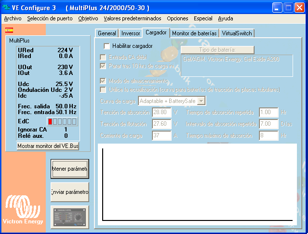Open the Opciones menu
Viewport: 308px width, 234px height.
[177, 18]
